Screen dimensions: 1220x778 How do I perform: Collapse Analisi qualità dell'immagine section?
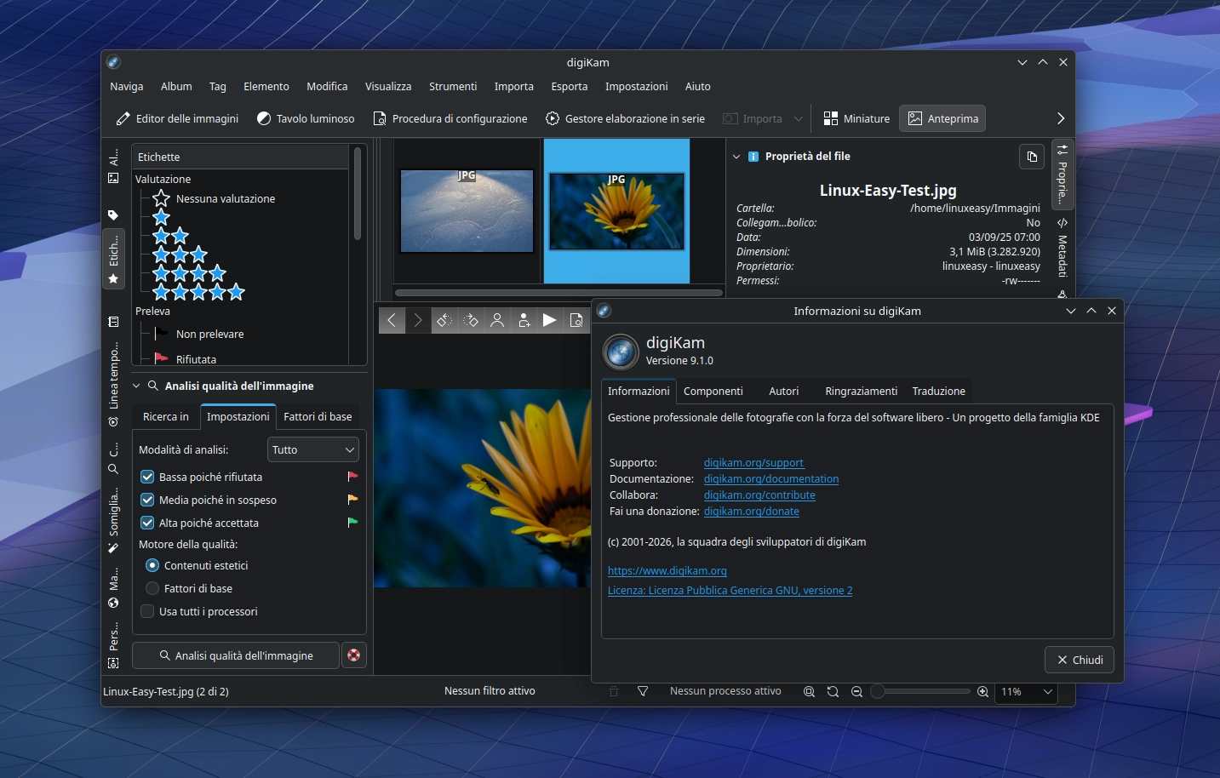136,386
